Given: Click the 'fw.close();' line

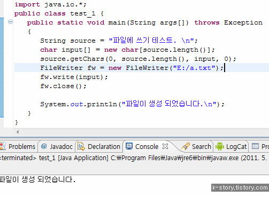Looking at the screenshot, I should click(x=63, y=86).
